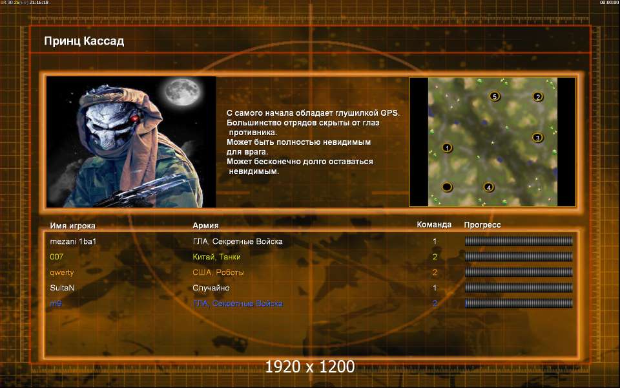Click the loading progress bar for player 007

tap(519, 257)
